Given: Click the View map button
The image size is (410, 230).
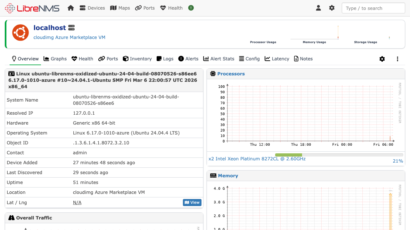Looking at the screenshot, I should coord(192,203).
